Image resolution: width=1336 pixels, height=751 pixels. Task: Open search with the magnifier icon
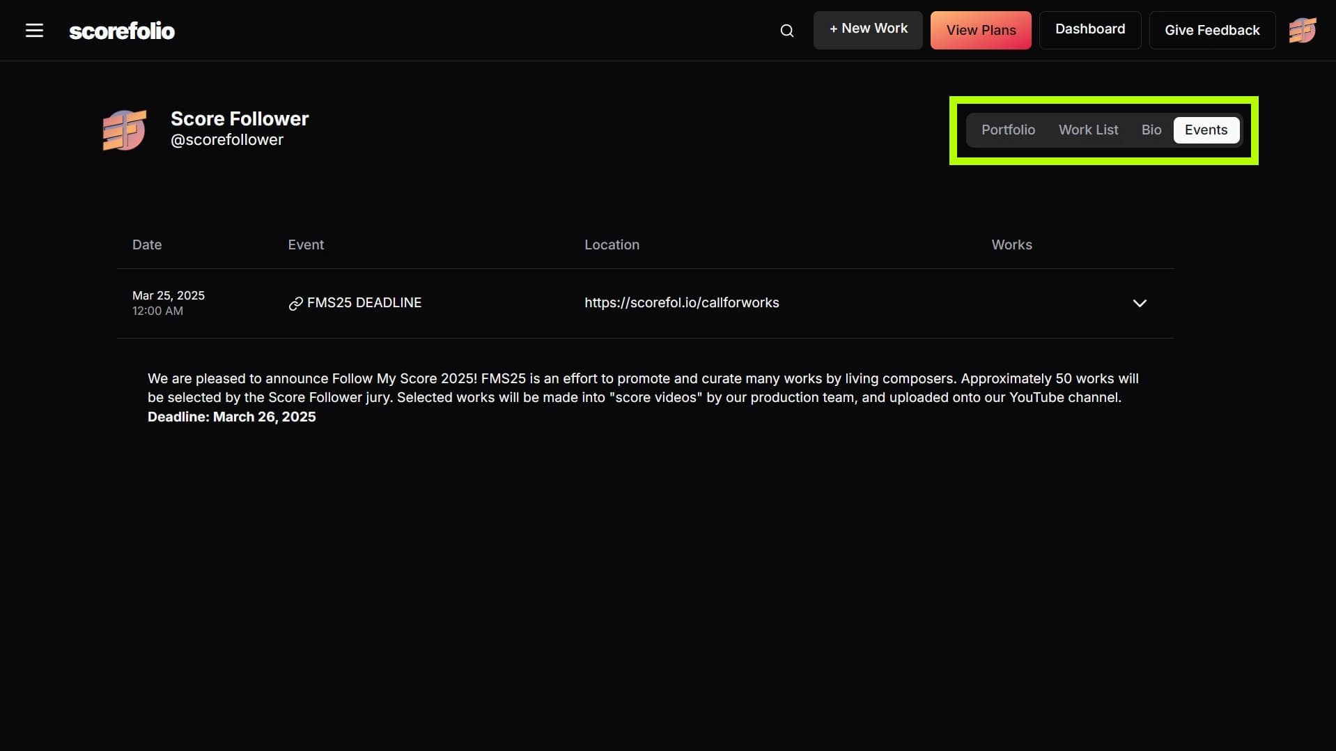787,31
